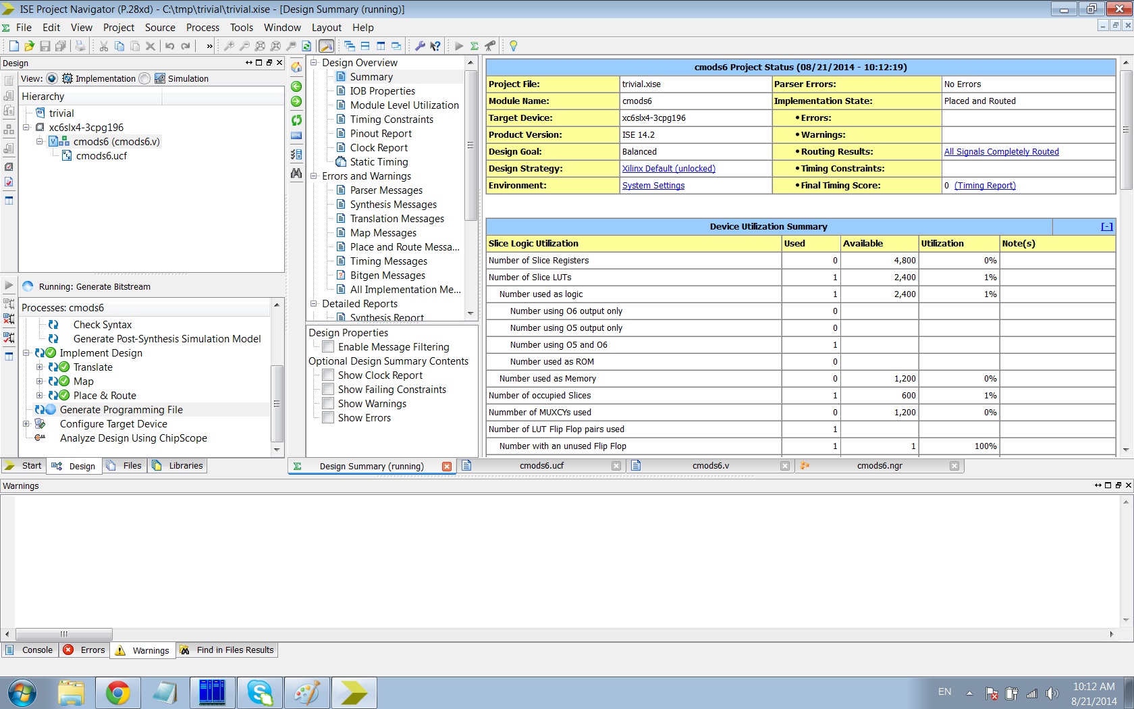Tick the Show Warnings checkbox

pyautogui.click(x=328, y=404)
